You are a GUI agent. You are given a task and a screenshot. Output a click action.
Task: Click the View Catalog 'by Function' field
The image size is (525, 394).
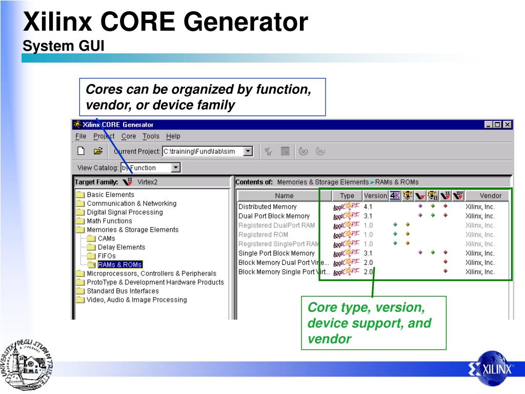click(146, 168)
